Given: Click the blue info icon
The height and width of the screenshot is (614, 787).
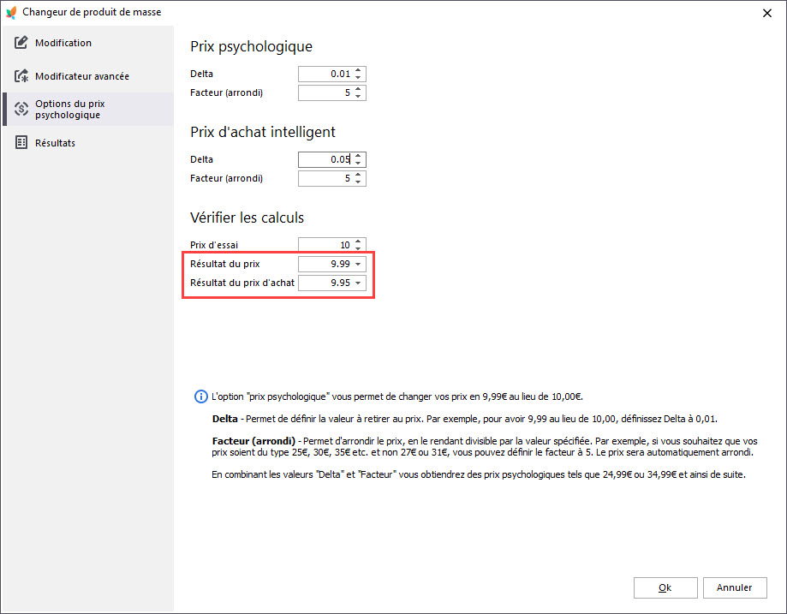Looking at the screenshot, I should [200, 396].
